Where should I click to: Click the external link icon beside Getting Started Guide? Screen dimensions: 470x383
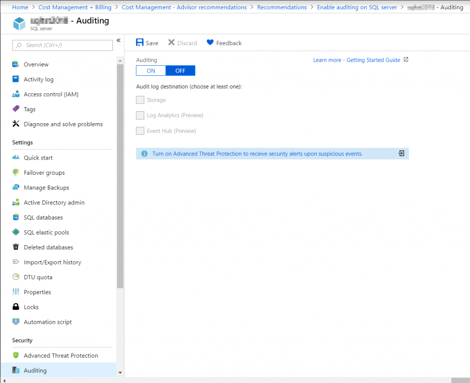[x=406, y=59]
